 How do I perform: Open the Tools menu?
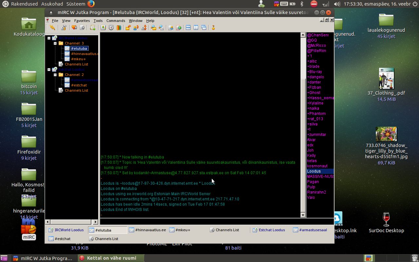click(x=98, y=21)
